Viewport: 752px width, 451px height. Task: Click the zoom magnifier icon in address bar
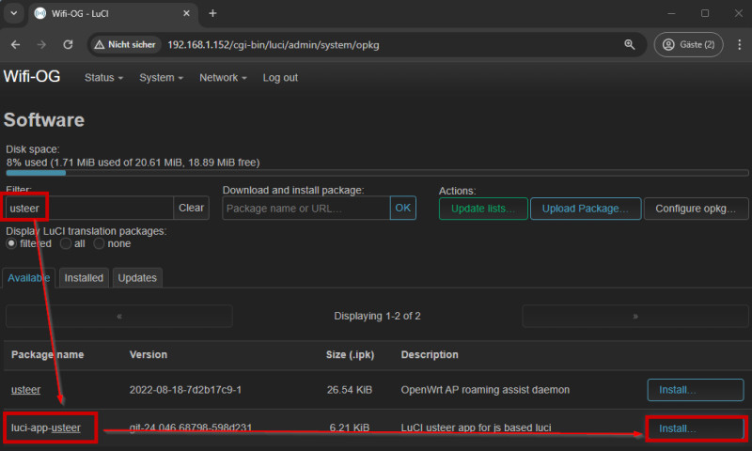630,44
